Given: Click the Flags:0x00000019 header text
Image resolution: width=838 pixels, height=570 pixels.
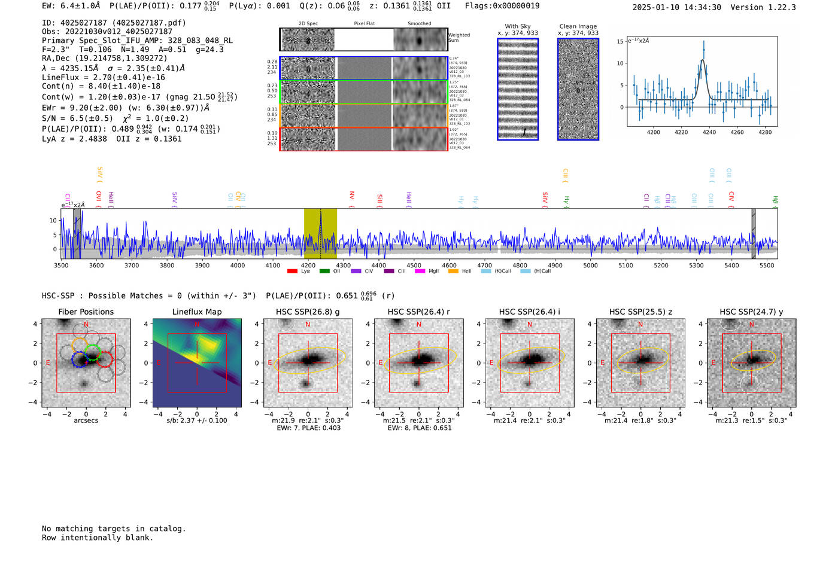Looking at the screenshot, I should tap(502, 6).
